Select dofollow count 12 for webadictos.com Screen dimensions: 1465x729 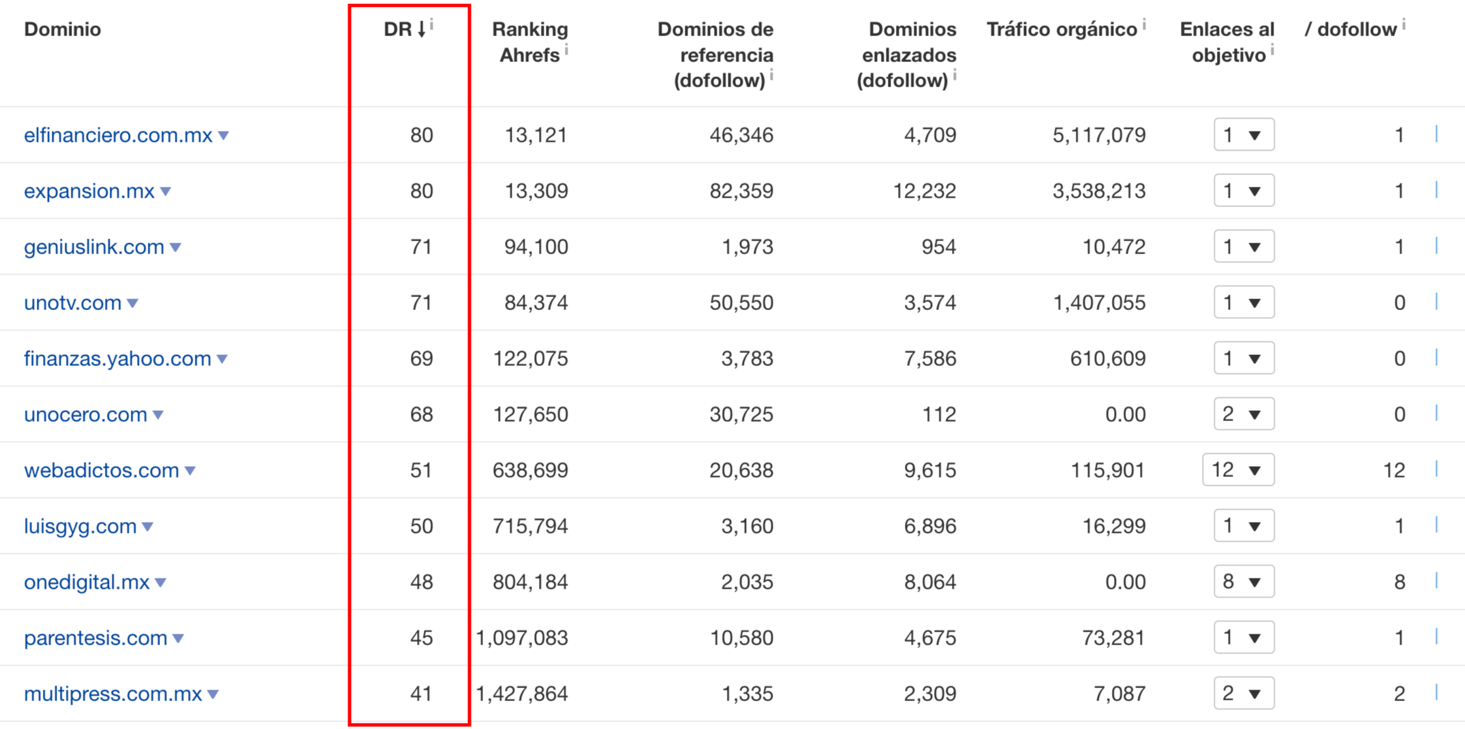[x=1394, y=470]
